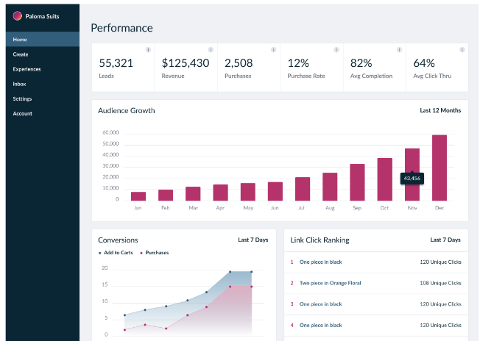Open Conversions Last 7 Days selector
The image size is (480, 341).
pos(254,240)
